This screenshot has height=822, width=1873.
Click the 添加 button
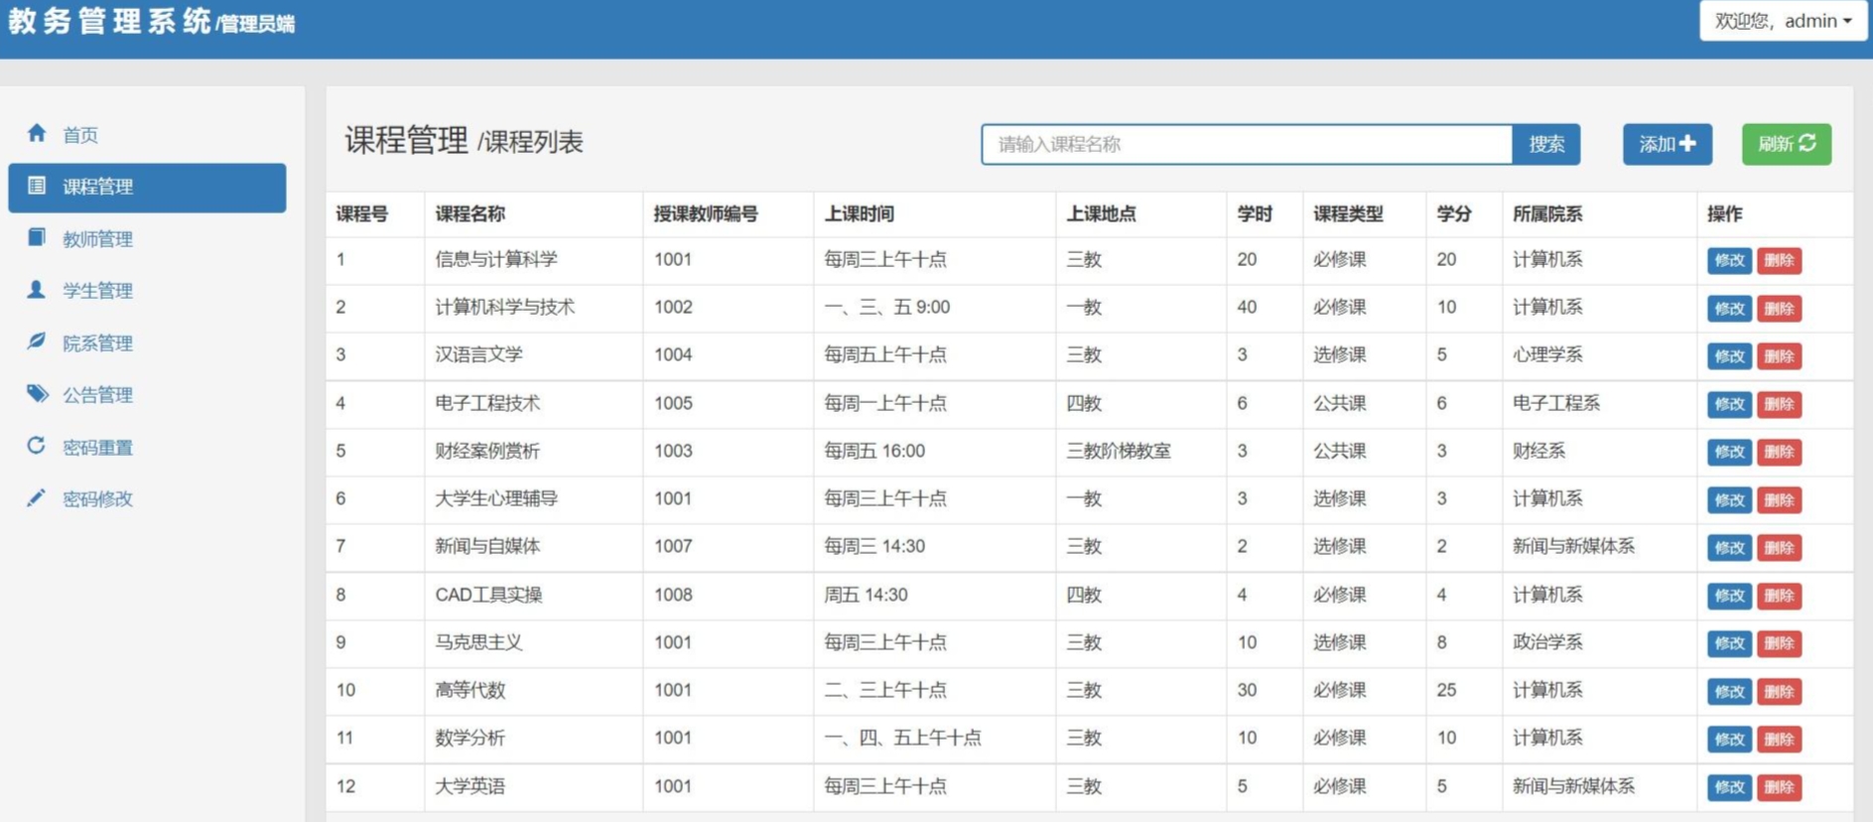pos(1668,144)
